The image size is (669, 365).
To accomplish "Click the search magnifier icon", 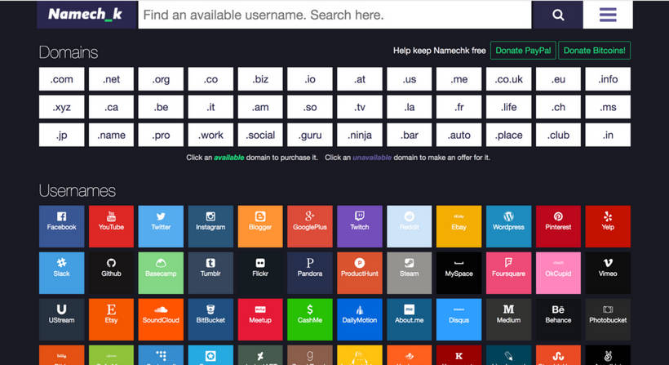I will point(558,15).
